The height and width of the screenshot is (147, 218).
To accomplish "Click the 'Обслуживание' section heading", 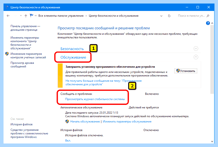I will (x=73, y=57).
